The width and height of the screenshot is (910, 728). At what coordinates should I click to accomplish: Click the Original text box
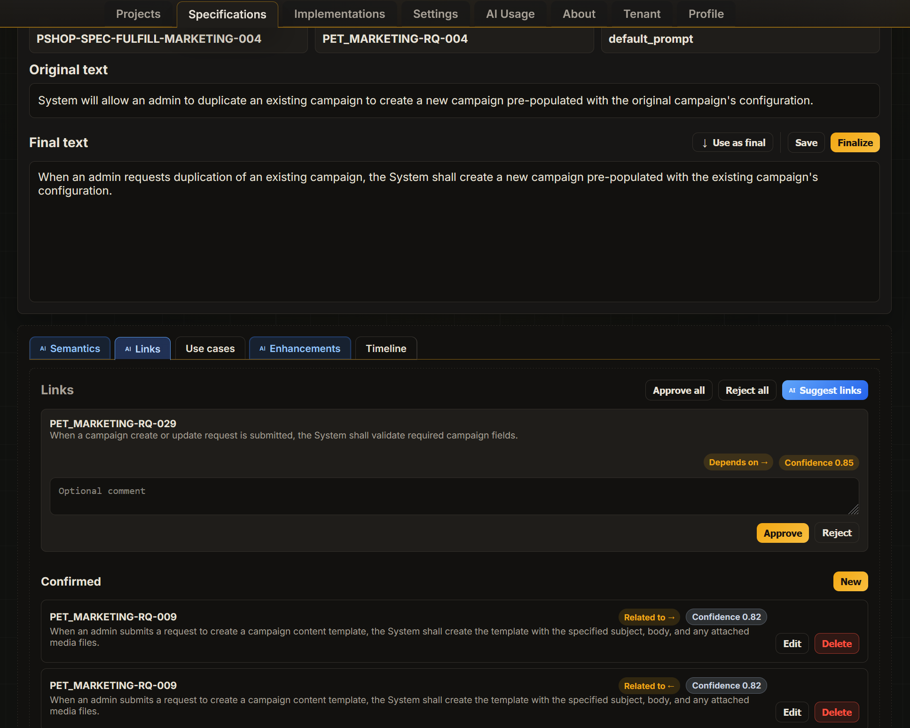(455, 101)
